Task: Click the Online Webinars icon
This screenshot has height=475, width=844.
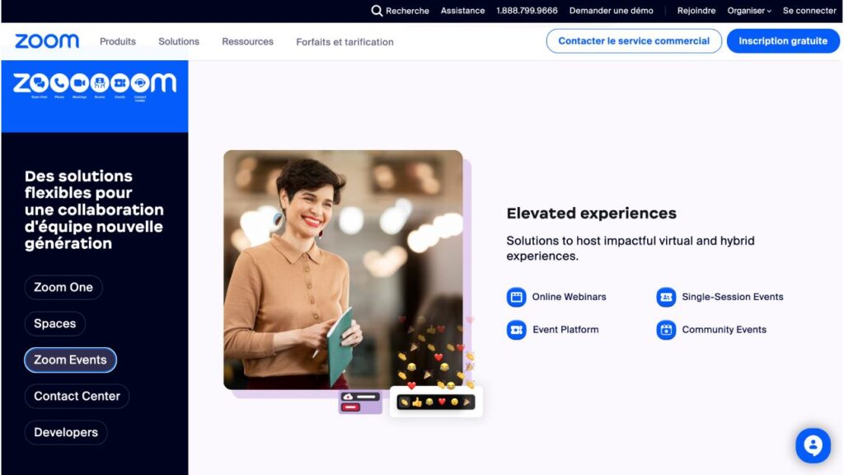Action: click(516, 297)
